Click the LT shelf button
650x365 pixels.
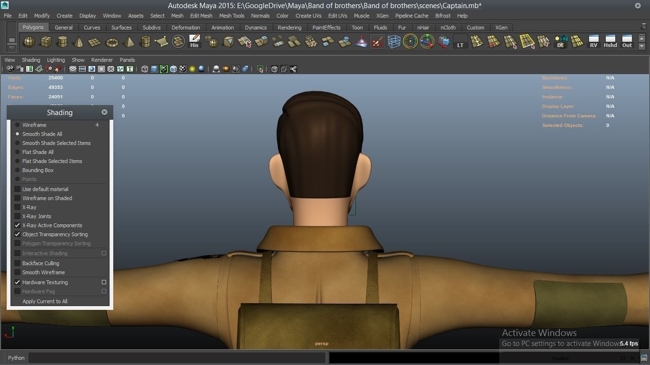460,42
